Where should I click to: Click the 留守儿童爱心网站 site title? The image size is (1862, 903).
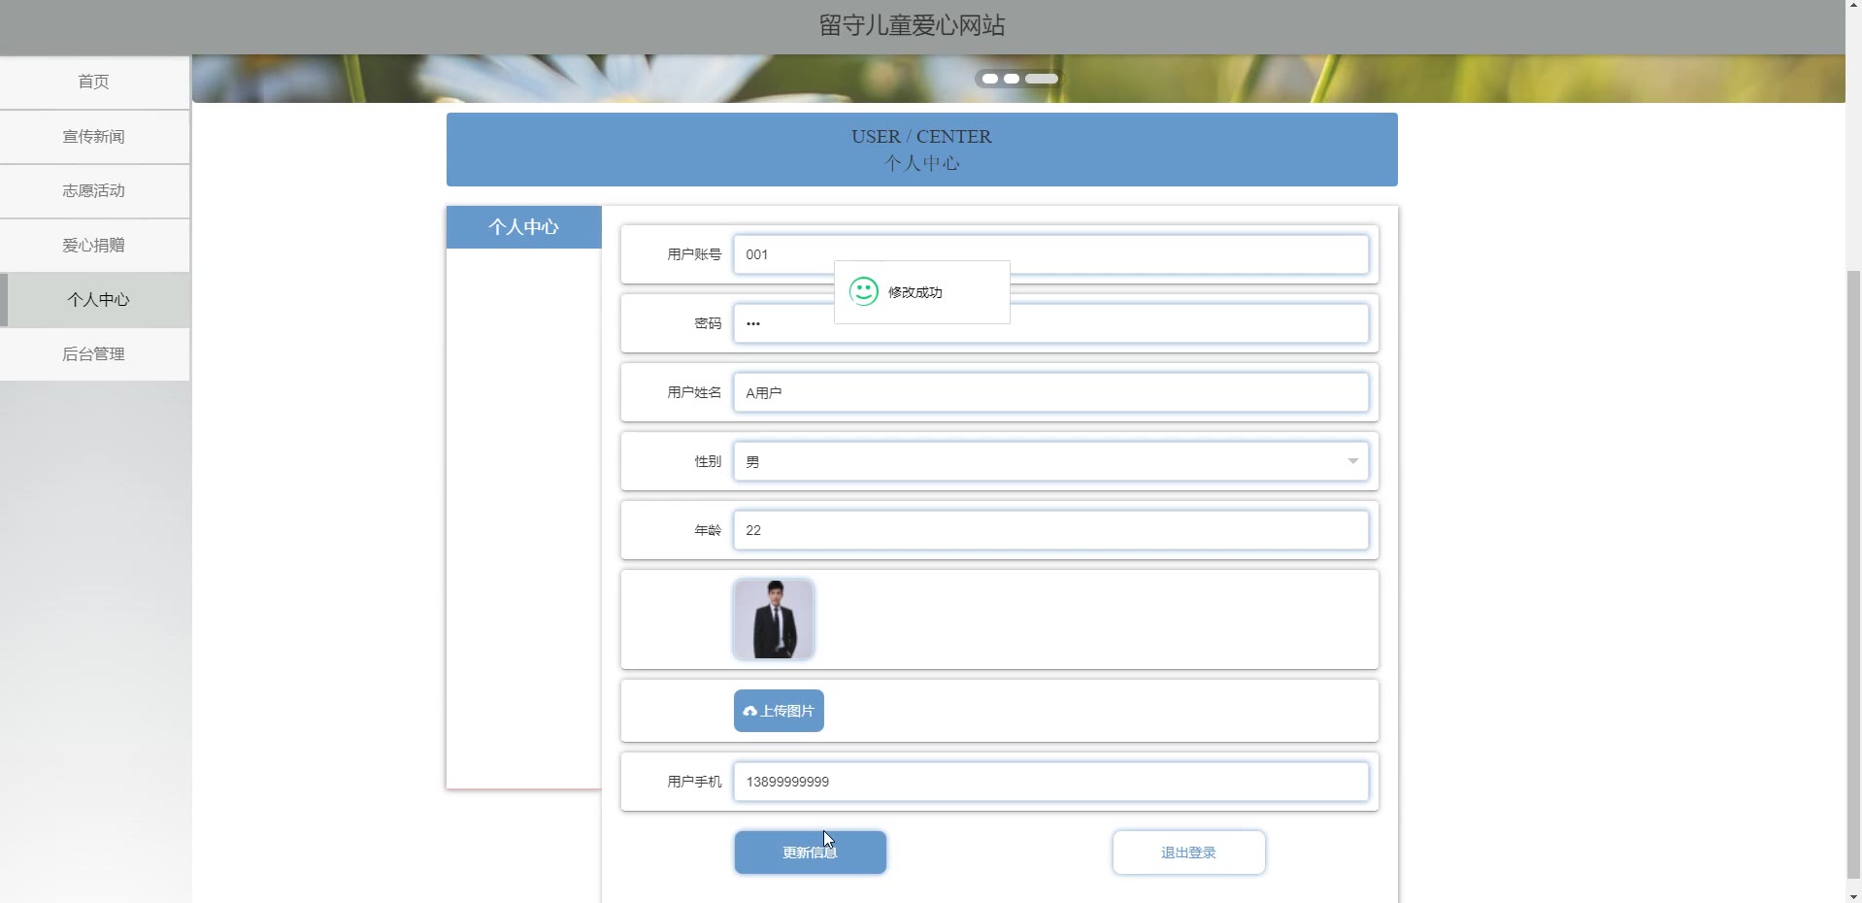(x=912, y=26)
